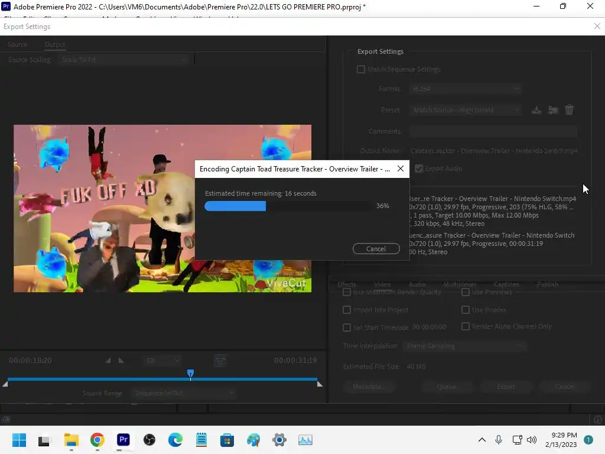Toggle Set Start Timecode checkbox
605x454 pixels.
tap(347, 327)
